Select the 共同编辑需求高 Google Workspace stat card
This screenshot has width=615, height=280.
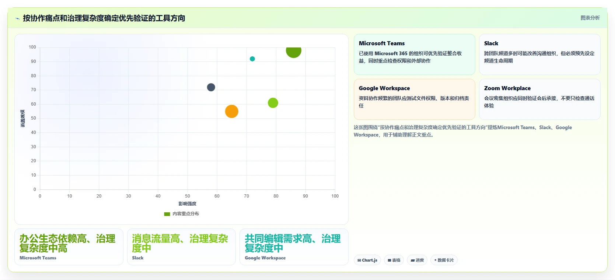(294, 247)
